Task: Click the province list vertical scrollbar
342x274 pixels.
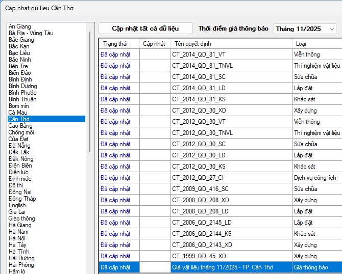Action: [x=91, y=92]
